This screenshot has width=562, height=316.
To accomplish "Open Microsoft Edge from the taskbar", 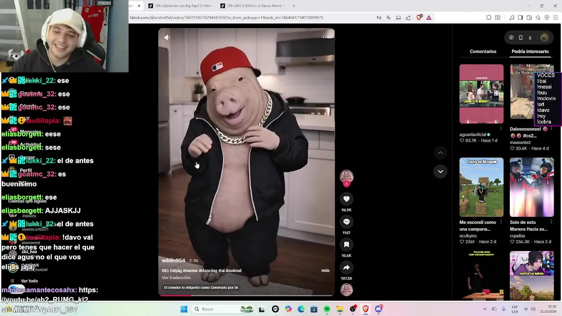I will click(x=301, y=309).
